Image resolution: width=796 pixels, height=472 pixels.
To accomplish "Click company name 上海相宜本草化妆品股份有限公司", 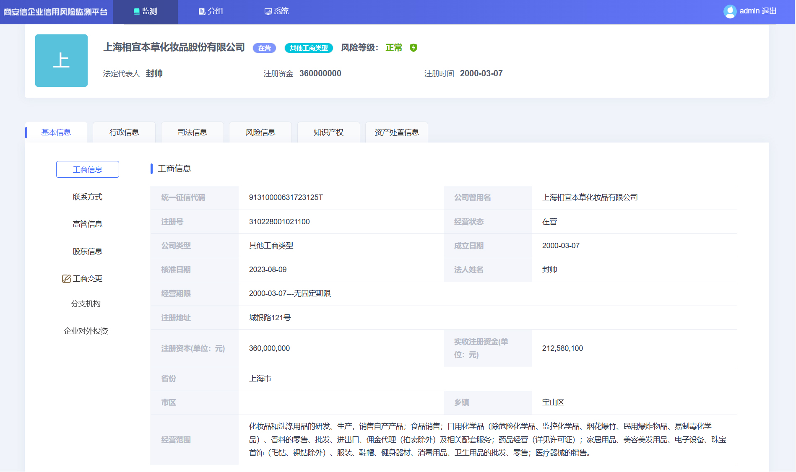I will point(174,47).
